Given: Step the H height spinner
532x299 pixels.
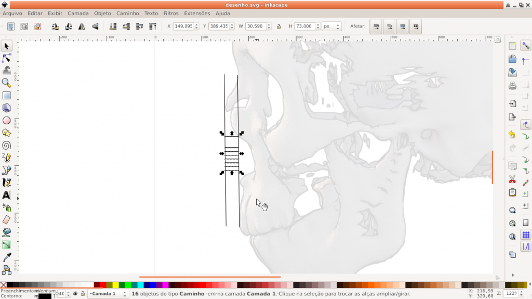Looking at the screenshot, I should 318,26.
